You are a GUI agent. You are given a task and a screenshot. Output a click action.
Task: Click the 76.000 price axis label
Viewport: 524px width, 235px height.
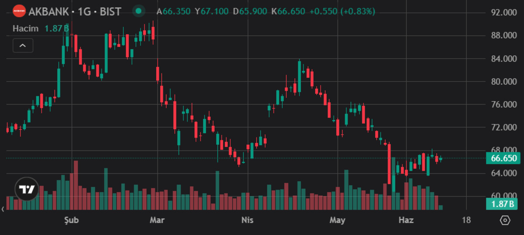(x=504, y=104)
